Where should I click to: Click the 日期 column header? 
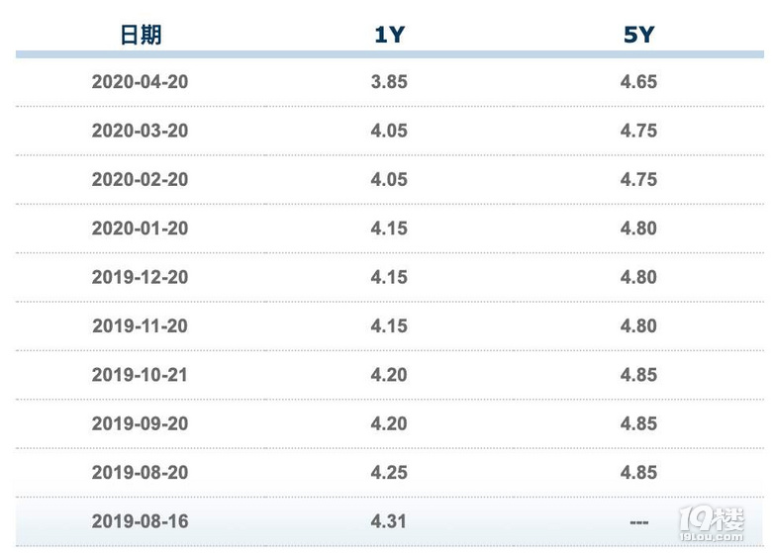[x=141, y=35]
